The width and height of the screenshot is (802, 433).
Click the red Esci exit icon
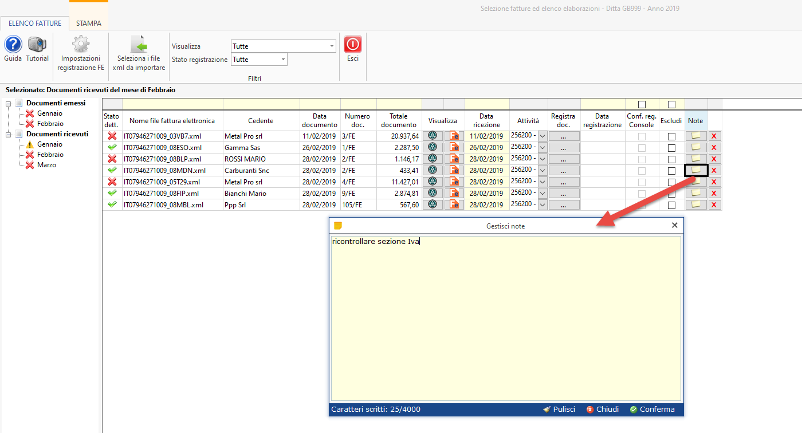tap(353, 45)
